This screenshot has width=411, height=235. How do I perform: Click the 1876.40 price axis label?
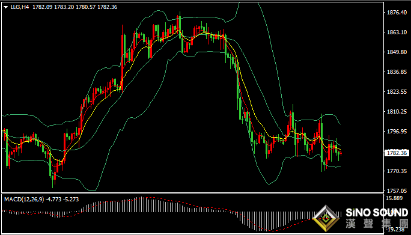click(397, 13)
